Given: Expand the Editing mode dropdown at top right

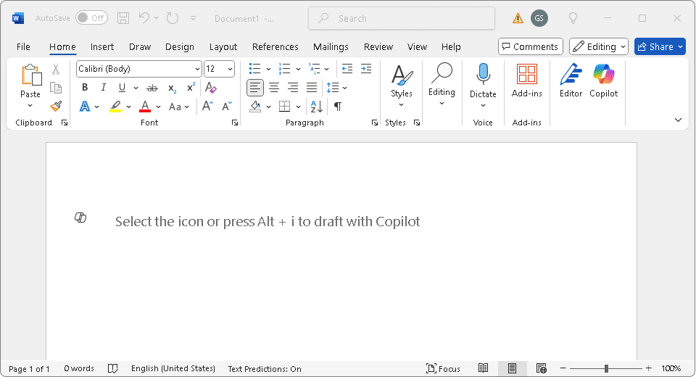Looking at the screenshot, I should click(x=599, y=46).
